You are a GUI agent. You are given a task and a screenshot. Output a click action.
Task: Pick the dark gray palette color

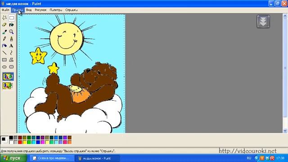[x=16, y=138]
